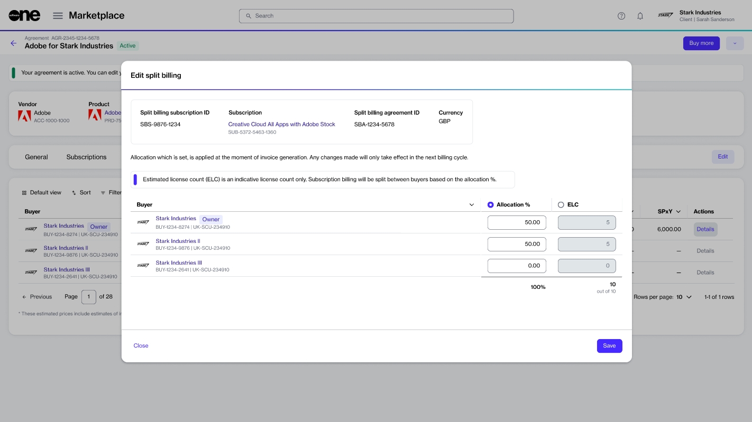This screenshot has height=422, width=752.
Task: Click the back arrow beside agreement title
Action: [14, 43]
